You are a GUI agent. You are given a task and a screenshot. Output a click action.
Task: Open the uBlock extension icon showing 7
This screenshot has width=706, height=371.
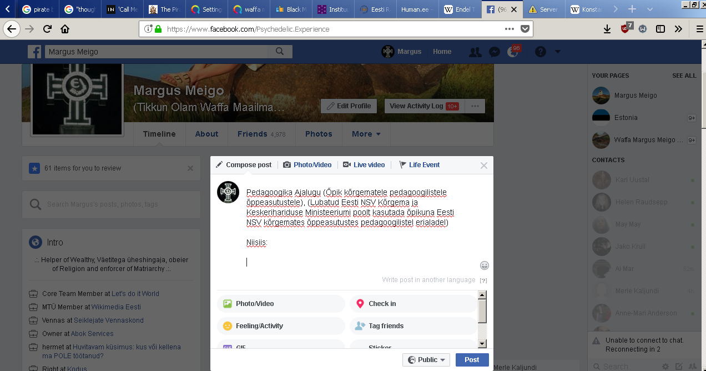point(626,28)
